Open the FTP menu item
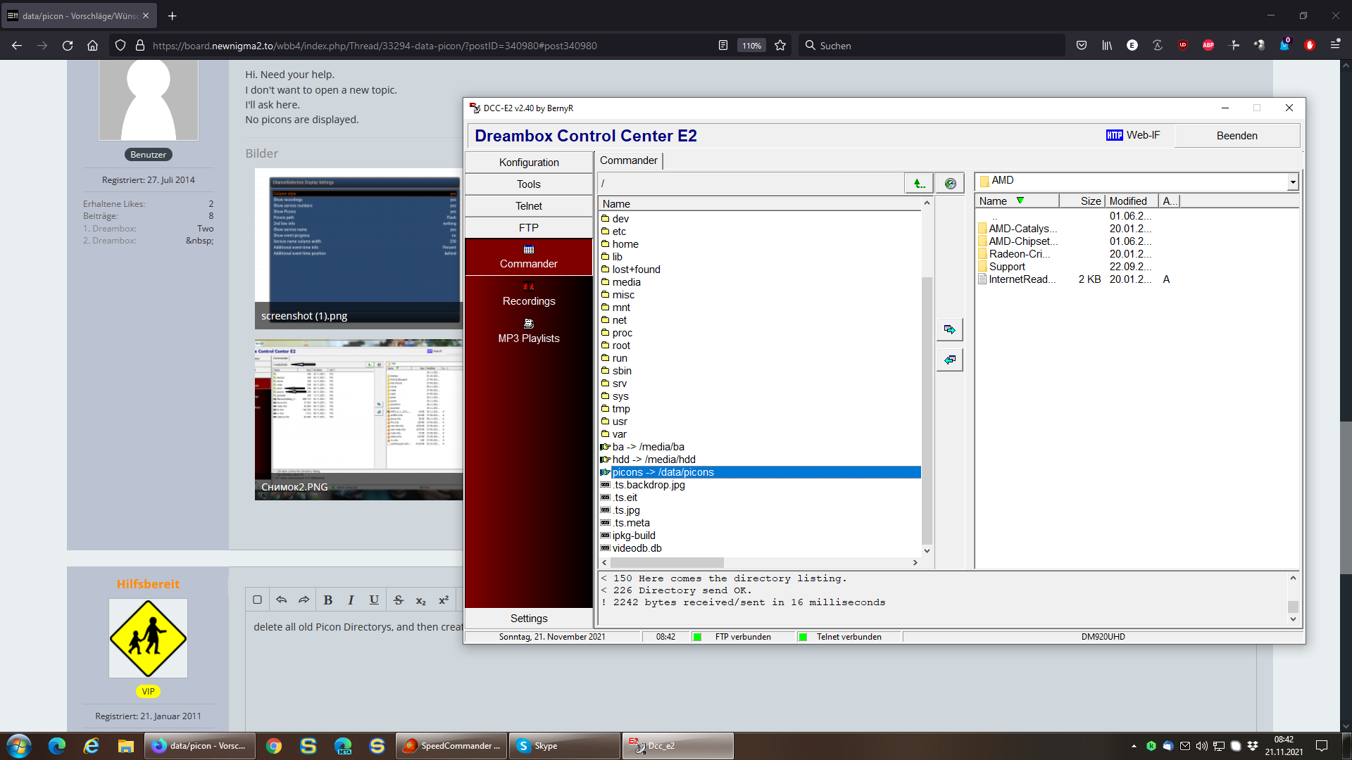Viewport: 1352px width, 760px height. point(528,228)
